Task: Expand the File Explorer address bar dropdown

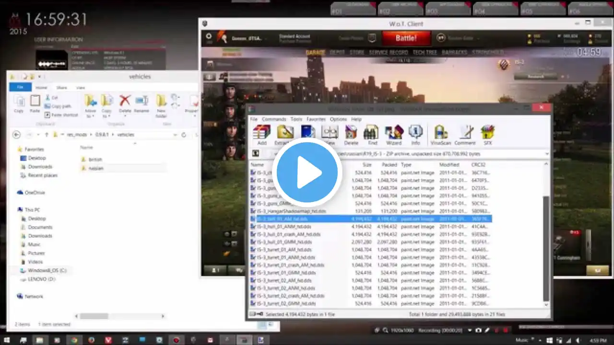Action: pyautogui.click(x=175, y=135)
